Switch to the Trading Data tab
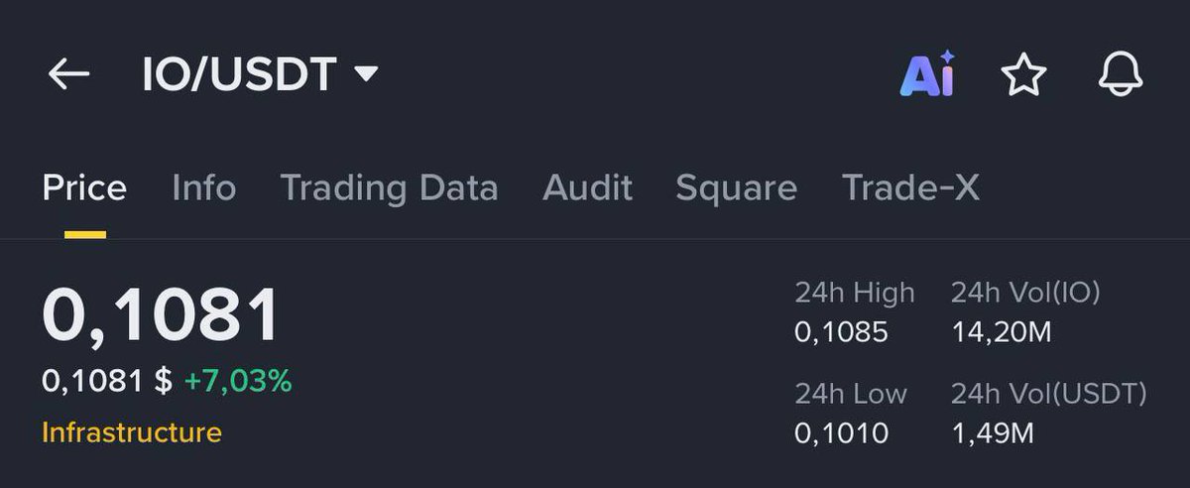 coord(389,187)
